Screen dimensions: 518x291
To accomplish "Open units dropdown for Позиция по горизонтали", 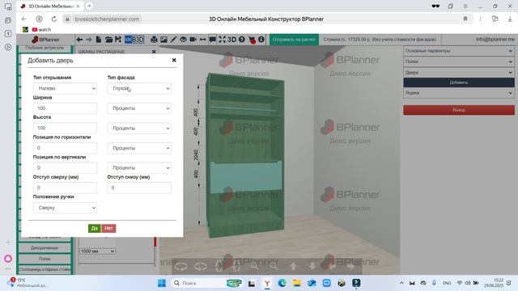I will coord(139,148).
